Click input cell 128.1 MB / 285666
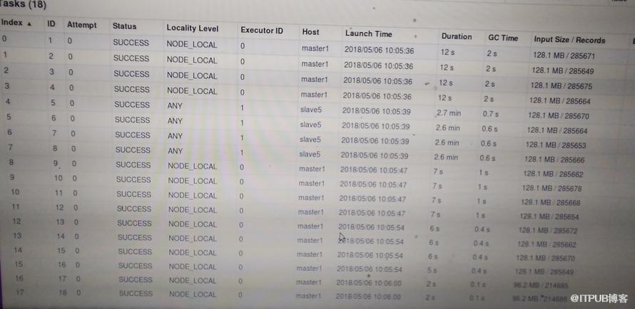The height and width of the screenshot is (309, 635). [x=554, y=159]
